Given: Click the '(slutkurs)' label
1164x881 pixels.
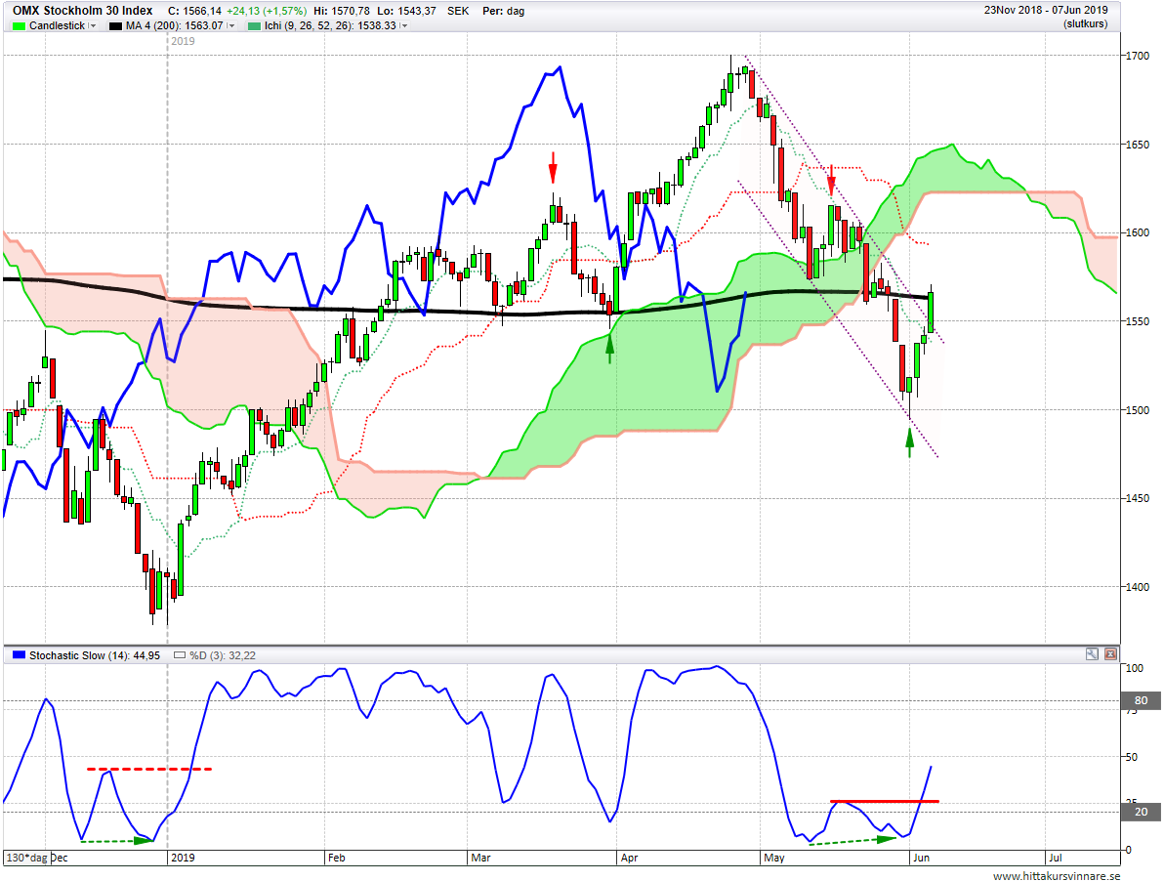Looking at the screenshot, I should pyautogui.click(x=1085, y=24).
